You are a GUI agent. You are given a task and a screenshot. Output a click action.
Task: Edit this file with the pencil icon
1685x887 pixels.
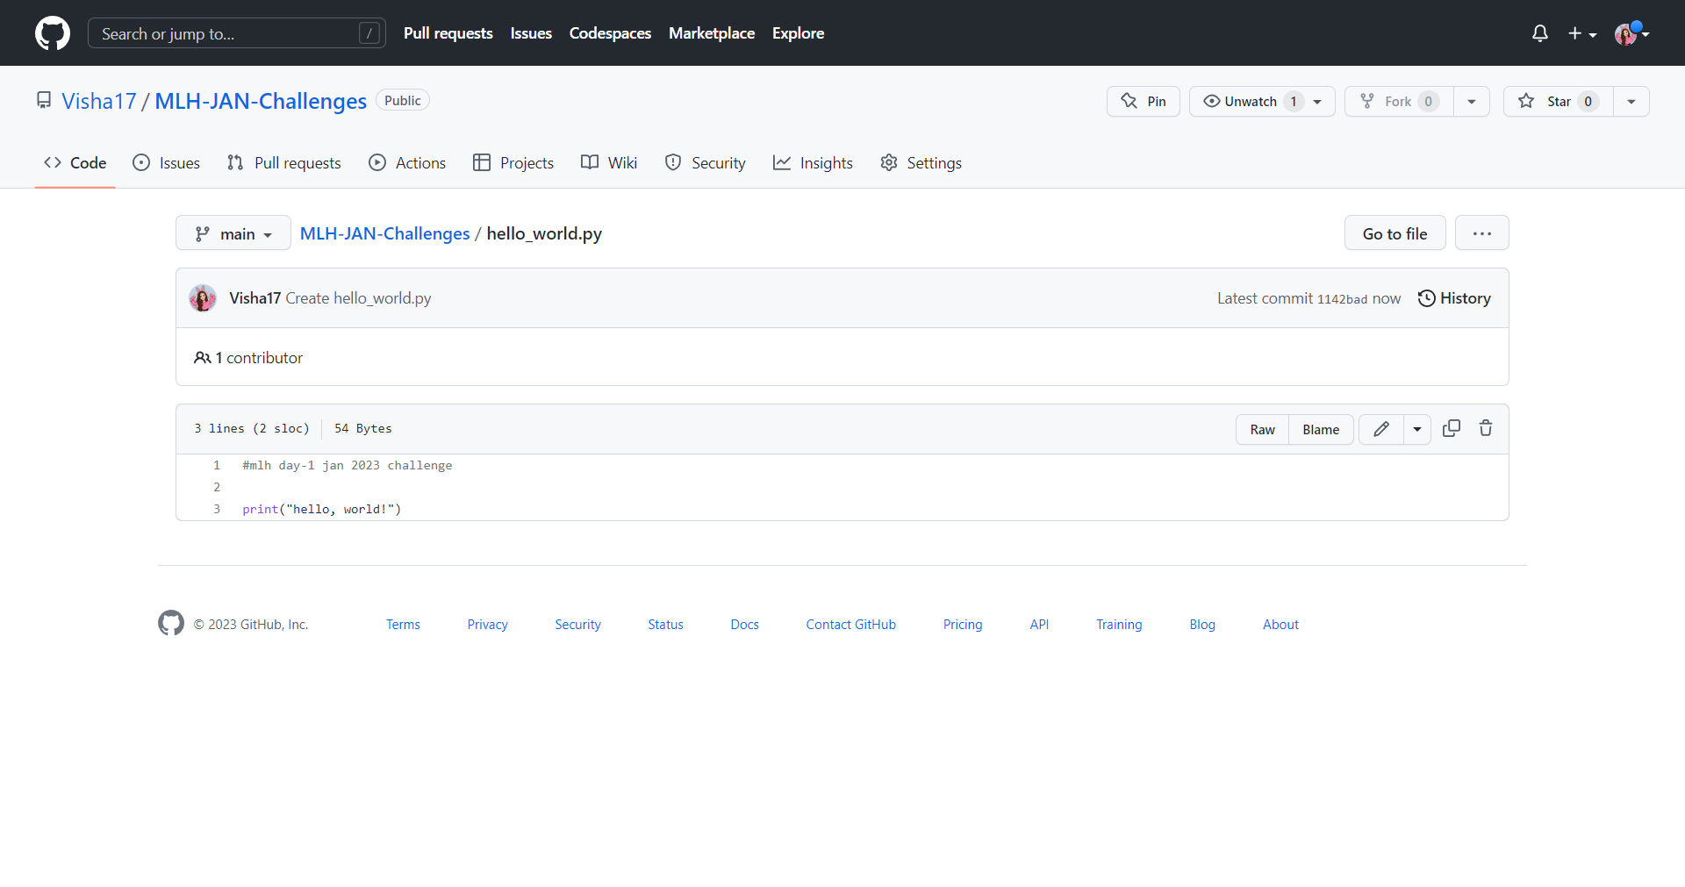1381,429
